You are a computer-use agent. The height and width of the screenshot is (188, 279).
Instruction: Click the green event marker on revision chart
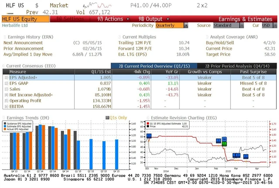225,143
